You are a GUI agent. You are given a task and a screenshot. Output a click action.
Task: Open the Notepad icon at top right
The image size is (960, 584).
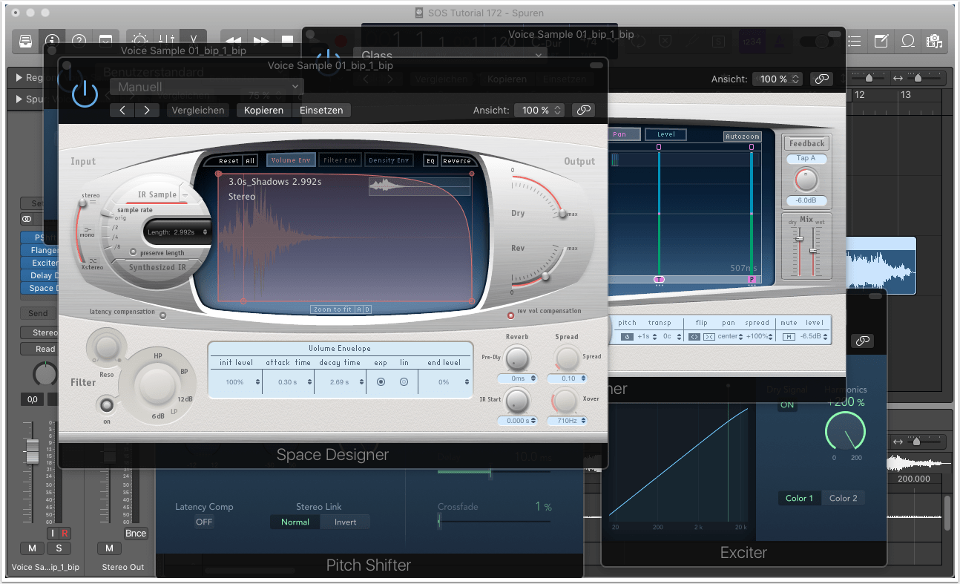tap(881, 41)
